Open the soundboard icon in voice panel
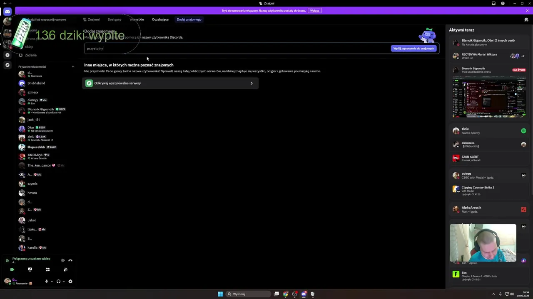This screenshot has height=299, width=533. [65, 270]
